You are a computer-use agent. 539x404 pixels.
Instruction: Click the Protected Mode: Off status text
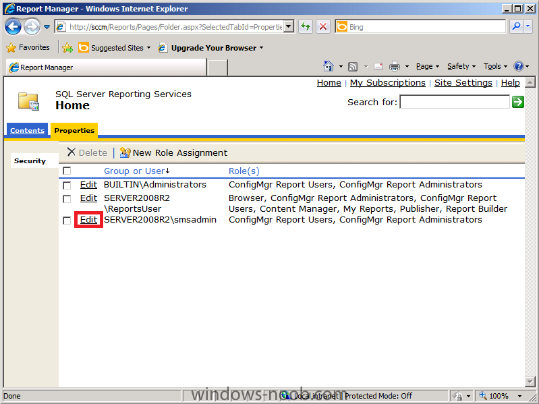click(x=378, y=396)
